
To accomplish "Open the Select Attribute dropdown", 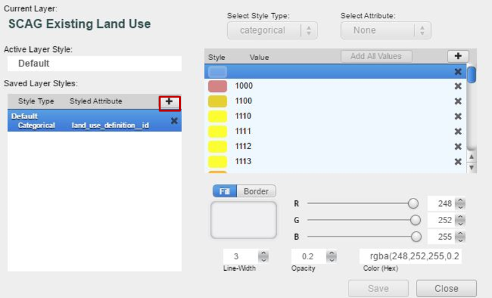I will (x=386, y=30).
